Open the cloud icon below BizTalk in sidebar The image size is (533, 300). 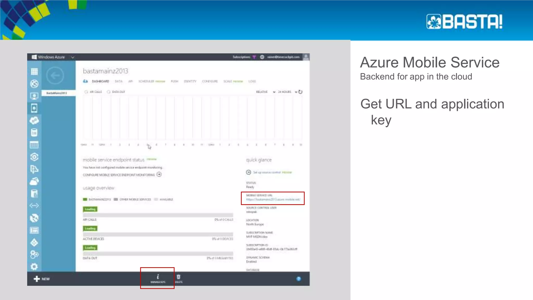pos(34,181)
